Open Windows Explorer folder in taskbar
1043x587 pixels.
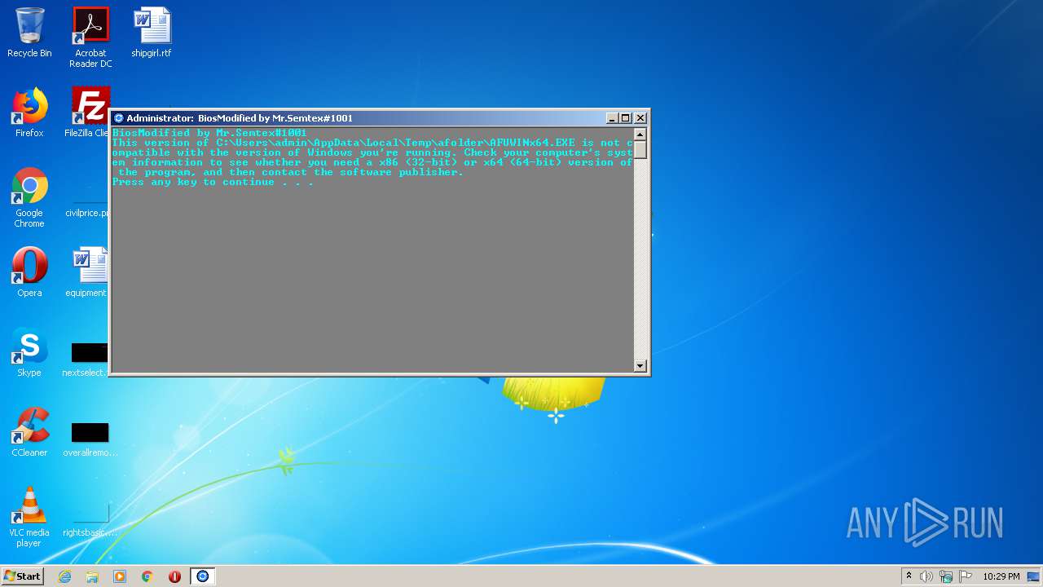point(92,576)
